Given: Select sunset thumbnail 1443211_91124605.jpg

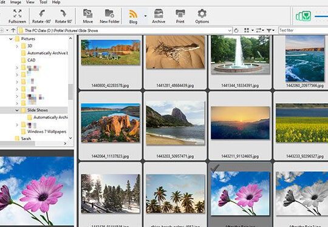Looking at the screenshot, I should click(x=240, y=123).
